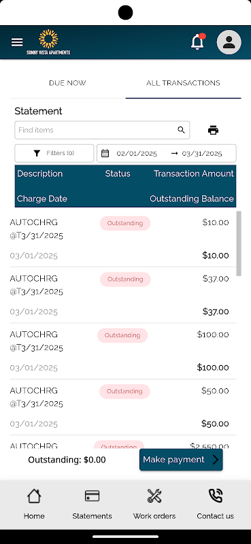This screenshot has height=544, width=251.
Task: Open the Filters (0) dropdown
Action: tap(54, 154)
